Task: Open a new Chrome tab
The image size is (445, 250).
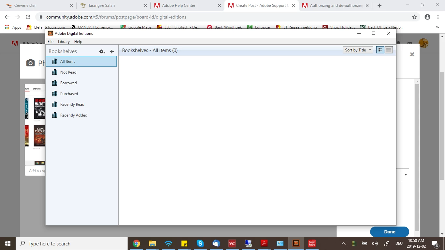Action: [x=379, y=6]
